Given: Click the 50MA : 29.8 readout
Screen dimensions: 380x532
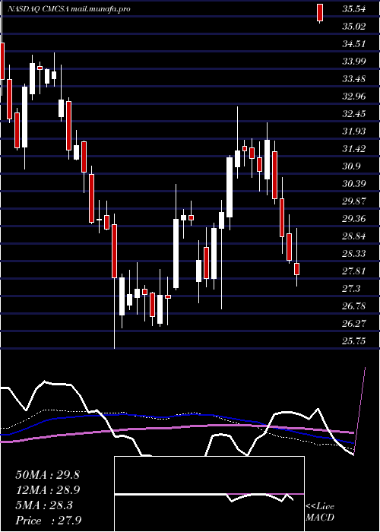Looking at the screenshot, I should 47,475.
